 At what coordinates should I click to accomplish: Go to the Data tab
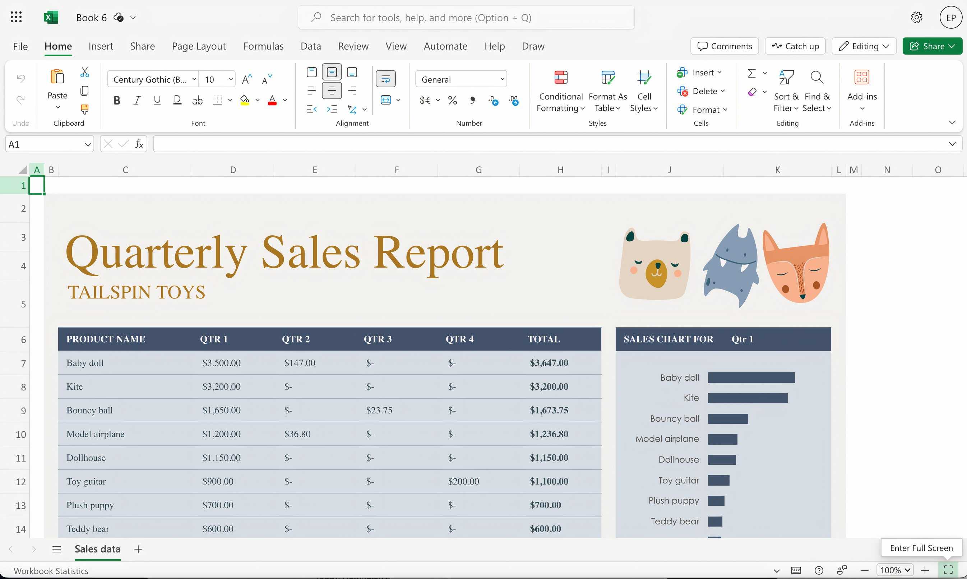click(x=310, y=46)
